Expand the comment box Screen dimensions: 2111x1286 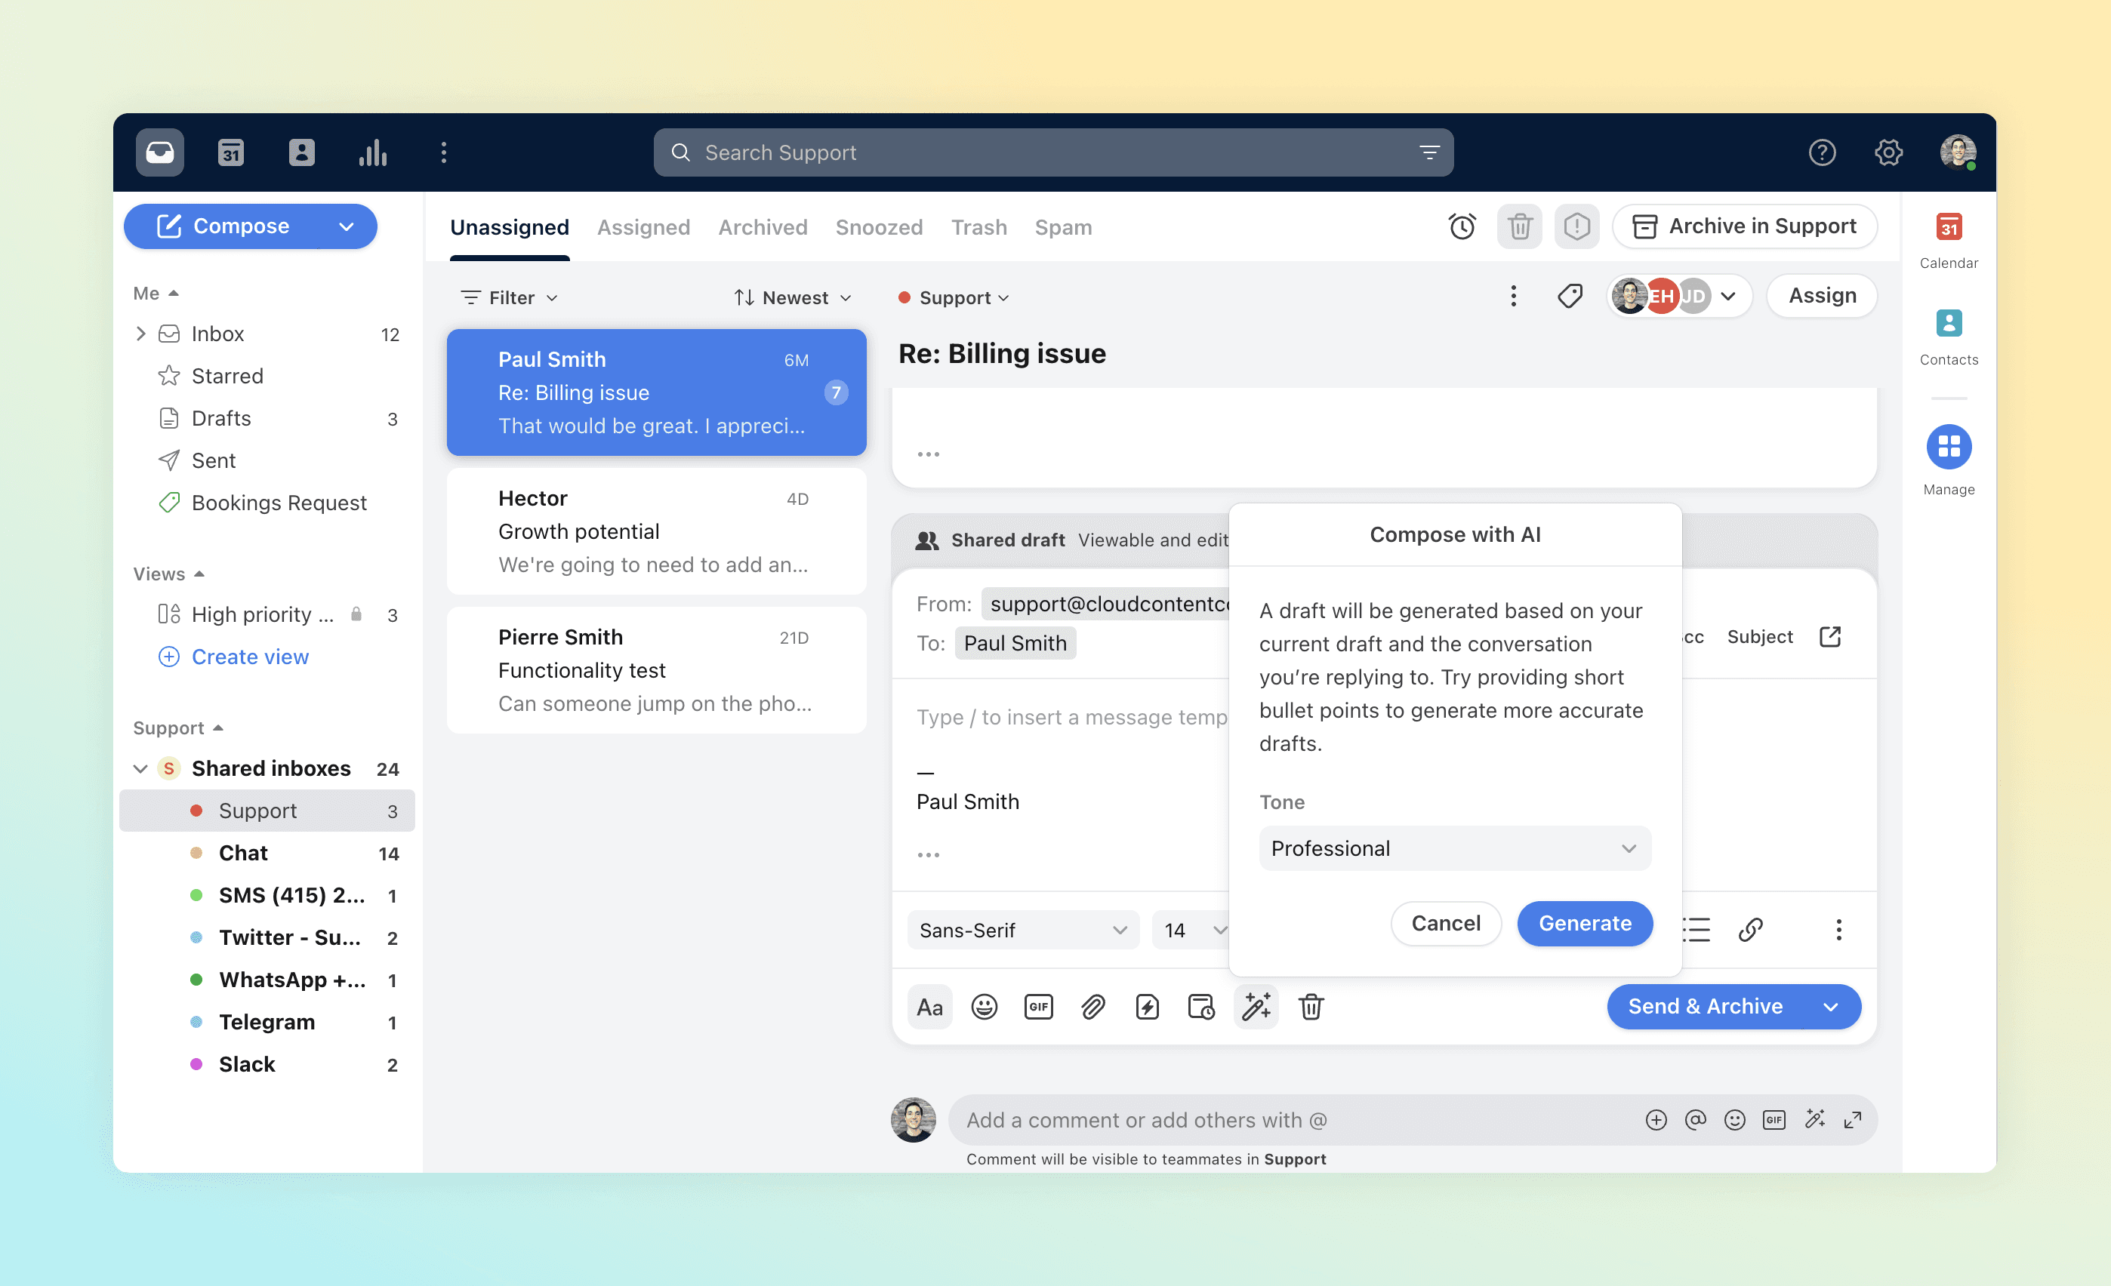pyautogui.click(x=1852, y=1120)
